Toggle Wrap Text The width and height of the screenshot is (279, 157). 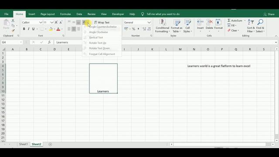(x=102, y=22)
